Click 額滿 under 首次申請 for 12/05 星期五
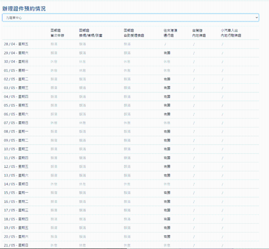This screenshot has height=249, width=269. (x=54, y=167)
